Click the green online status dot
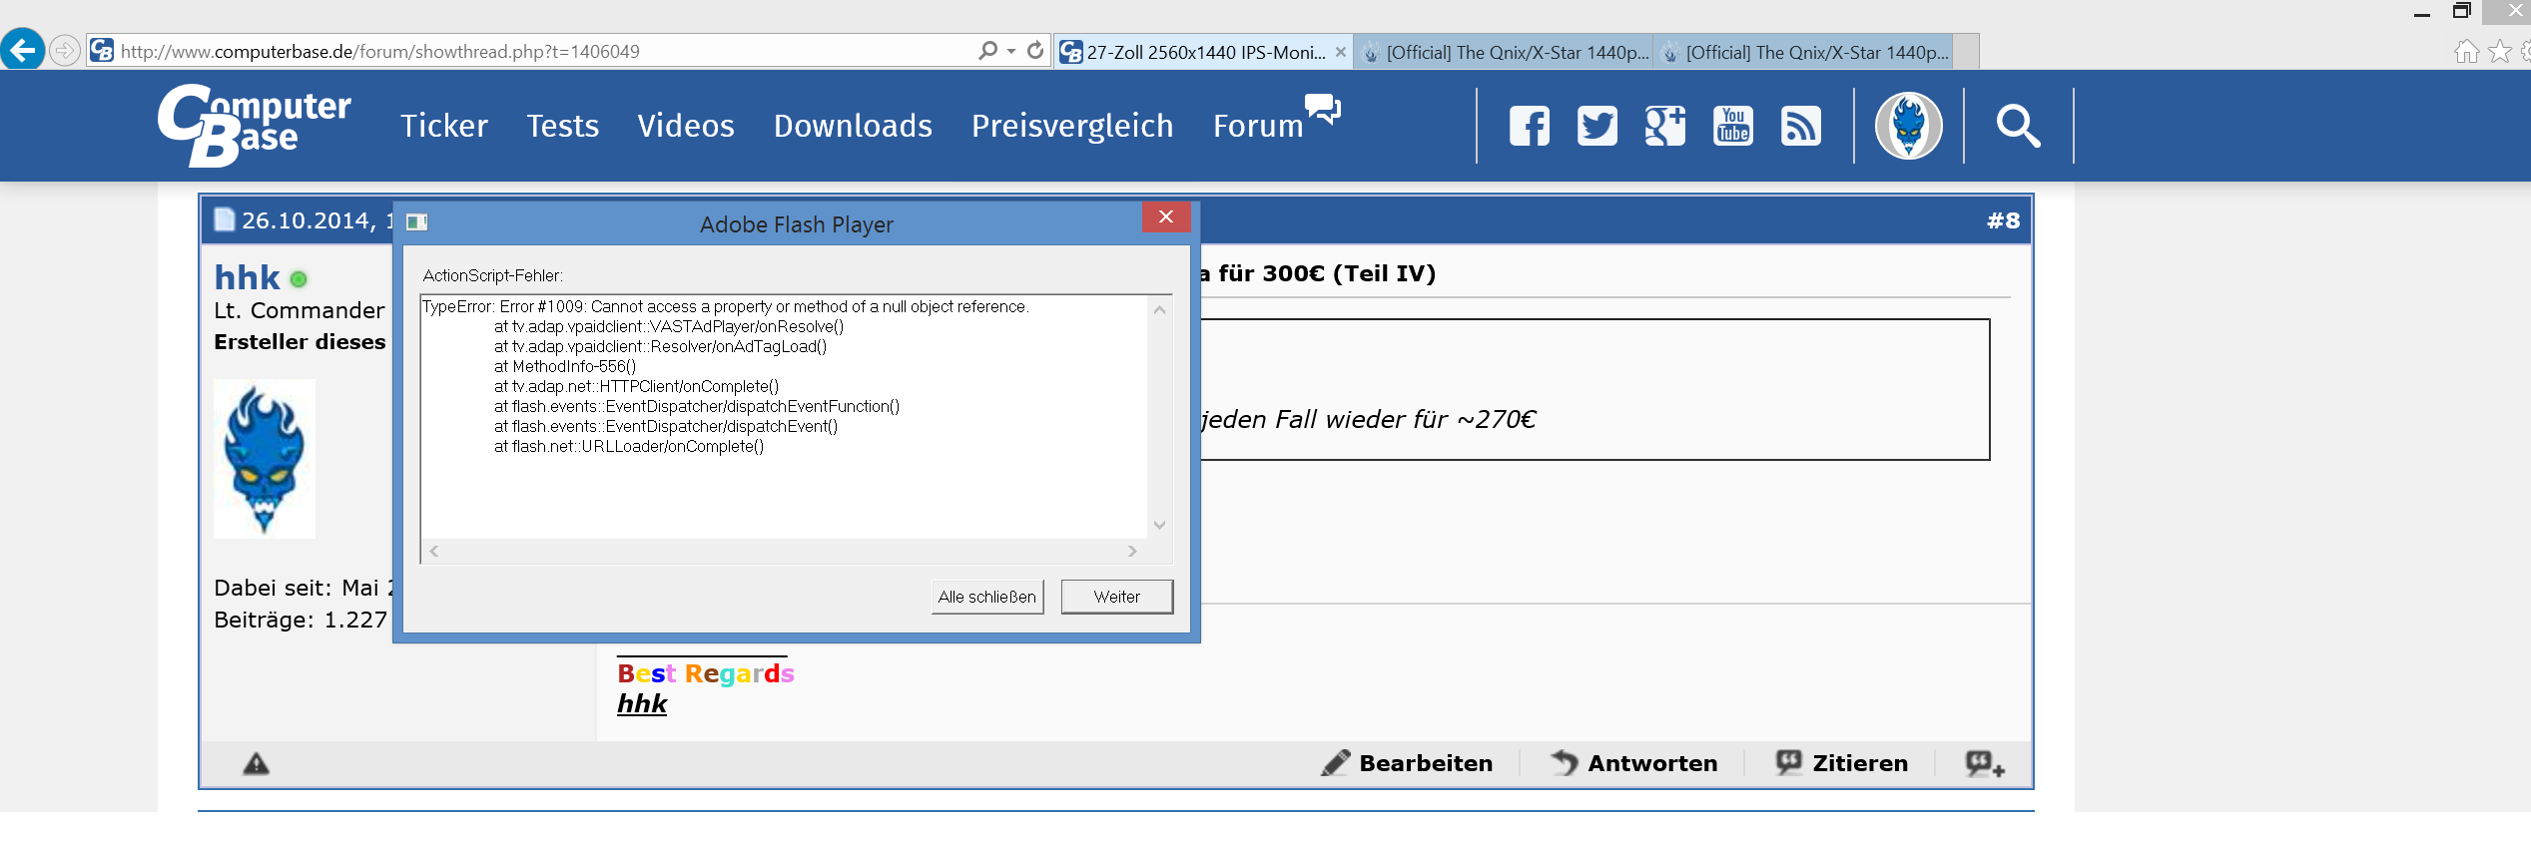The height and width of the screenshot is (841, 2531). [299, 279]
